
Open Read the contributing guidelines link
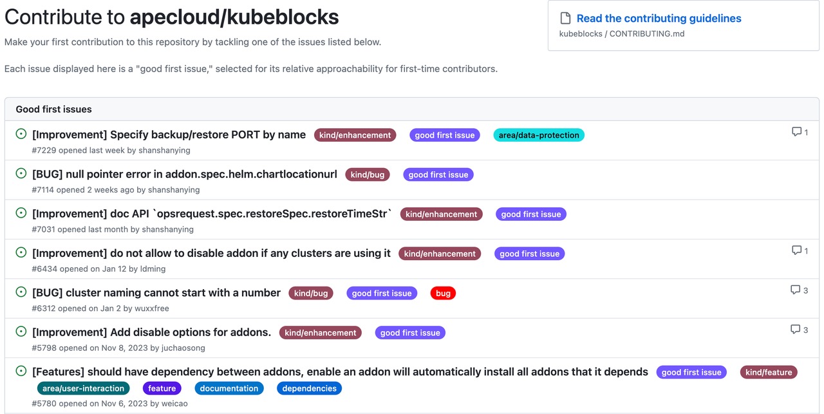click(659, 19)
